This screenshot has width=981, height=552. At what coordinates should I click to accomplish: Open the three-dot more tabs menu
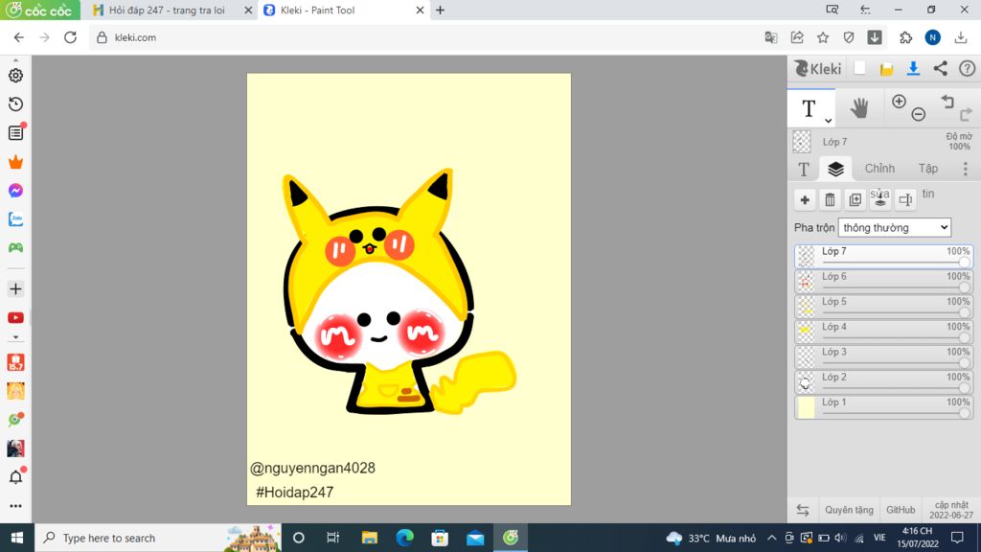click(966, 169)
